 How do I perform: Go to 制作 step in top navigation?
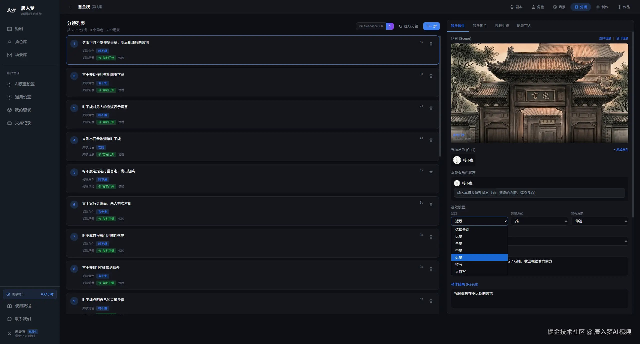click(x=602, y=7)
